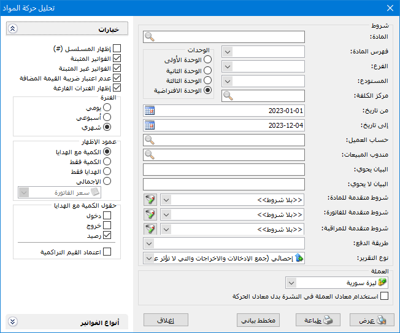The width and height of the screenshot is (400, 333).
Task: Close the تحليل حركة المواد window
Action: [390, 8]
